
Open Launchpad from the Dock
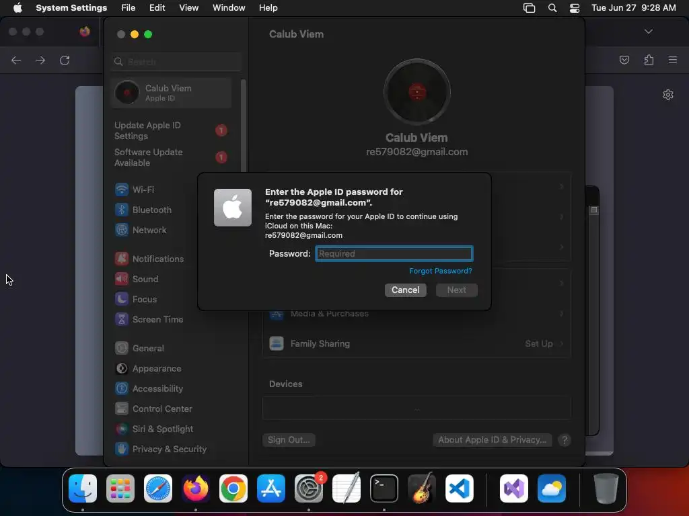pos(120,488)
